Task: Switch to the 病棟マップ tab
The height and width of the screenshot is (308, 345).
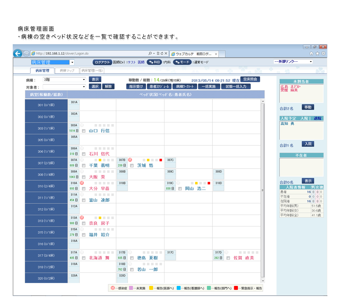Action: click(67, 71)
